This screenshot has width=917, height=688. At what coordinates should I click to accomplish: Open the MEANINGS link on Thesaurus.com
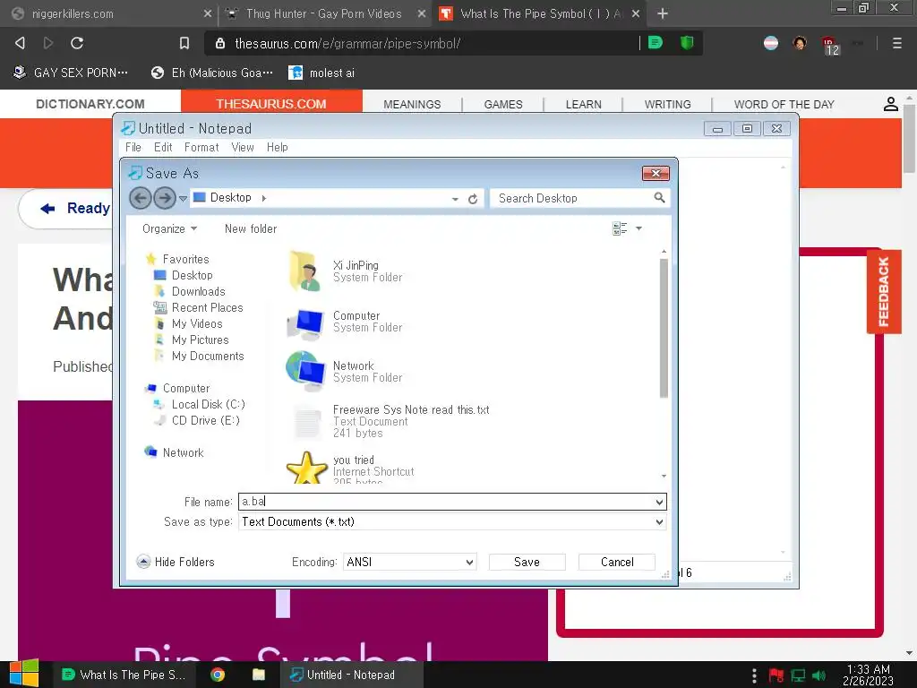(412, 104)
